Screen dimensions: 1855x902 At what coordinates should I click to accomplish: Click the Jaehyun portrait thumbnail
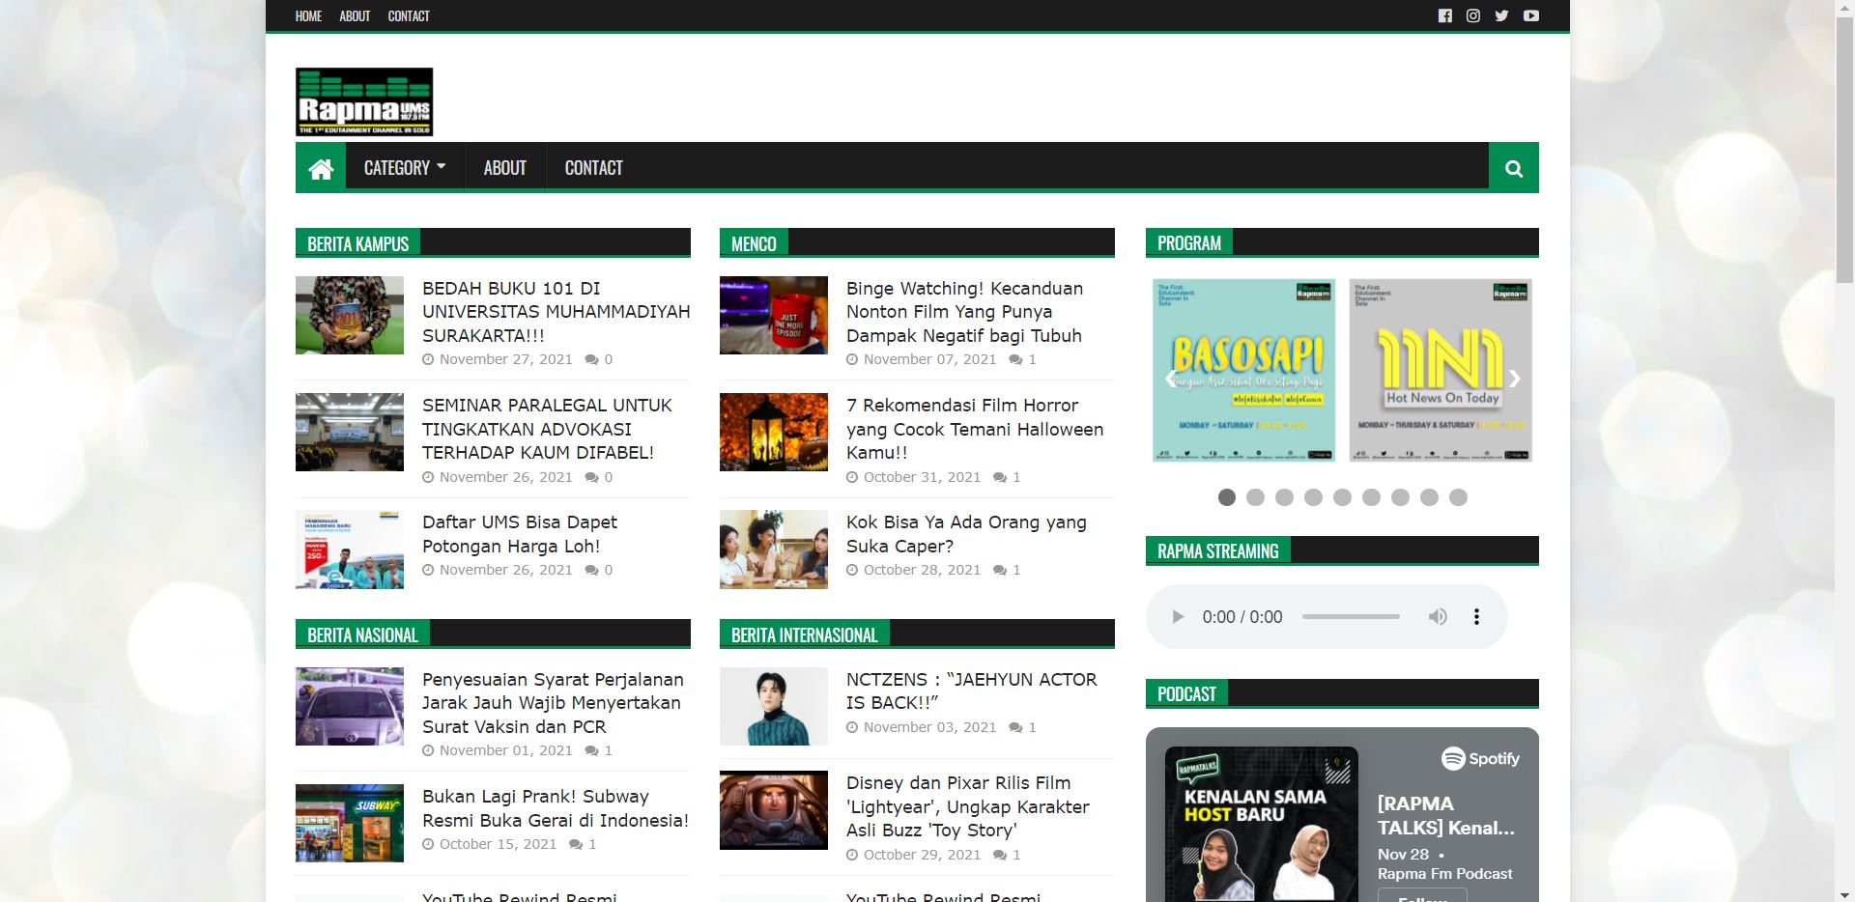[x=774, y=707]
